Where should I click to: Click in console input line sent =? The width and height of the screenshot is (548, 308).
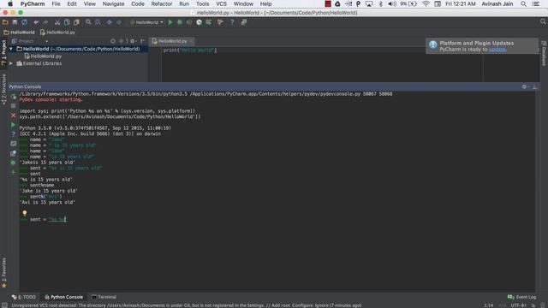coord(43,219)
